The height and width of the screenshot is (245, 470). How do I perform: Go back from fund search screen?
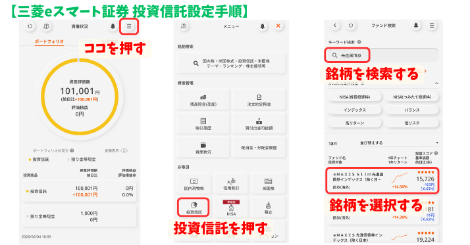tap(335, 26)
